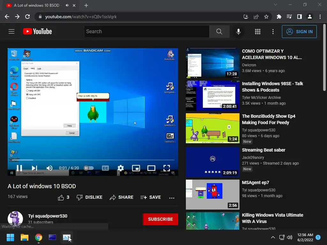Click the SIGN IN button
This screenshot has height=245, width=327.
pyautogui.click(x=299, y=32)
